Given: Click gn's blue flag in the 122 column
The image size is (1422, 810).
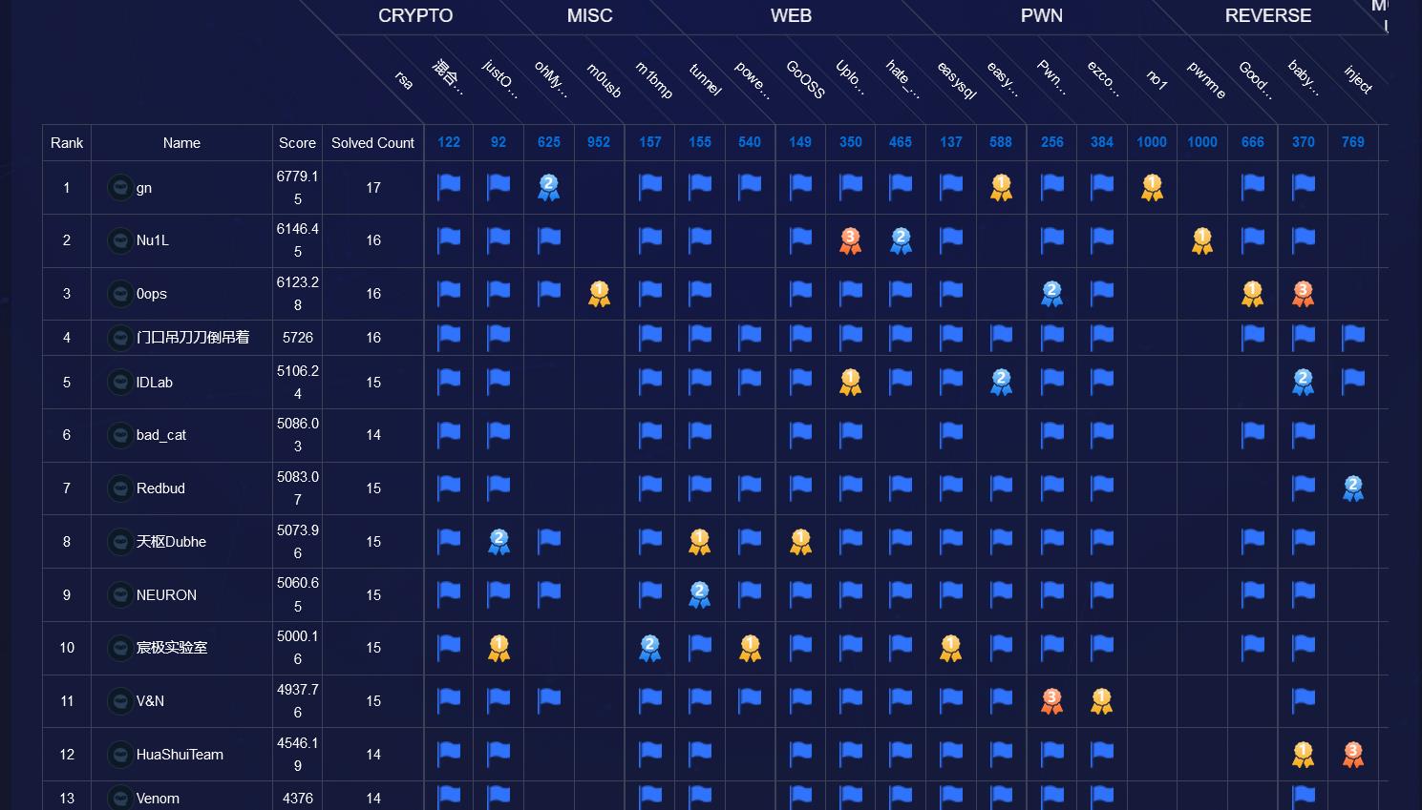Looking at the screenshot, I should (x=449, y=187).
